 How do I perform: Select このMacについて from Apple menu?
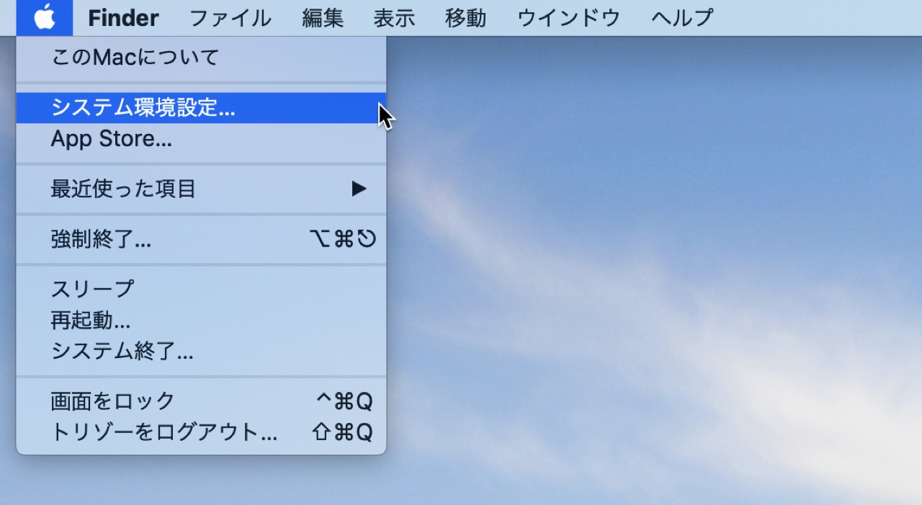pos(201,58)
